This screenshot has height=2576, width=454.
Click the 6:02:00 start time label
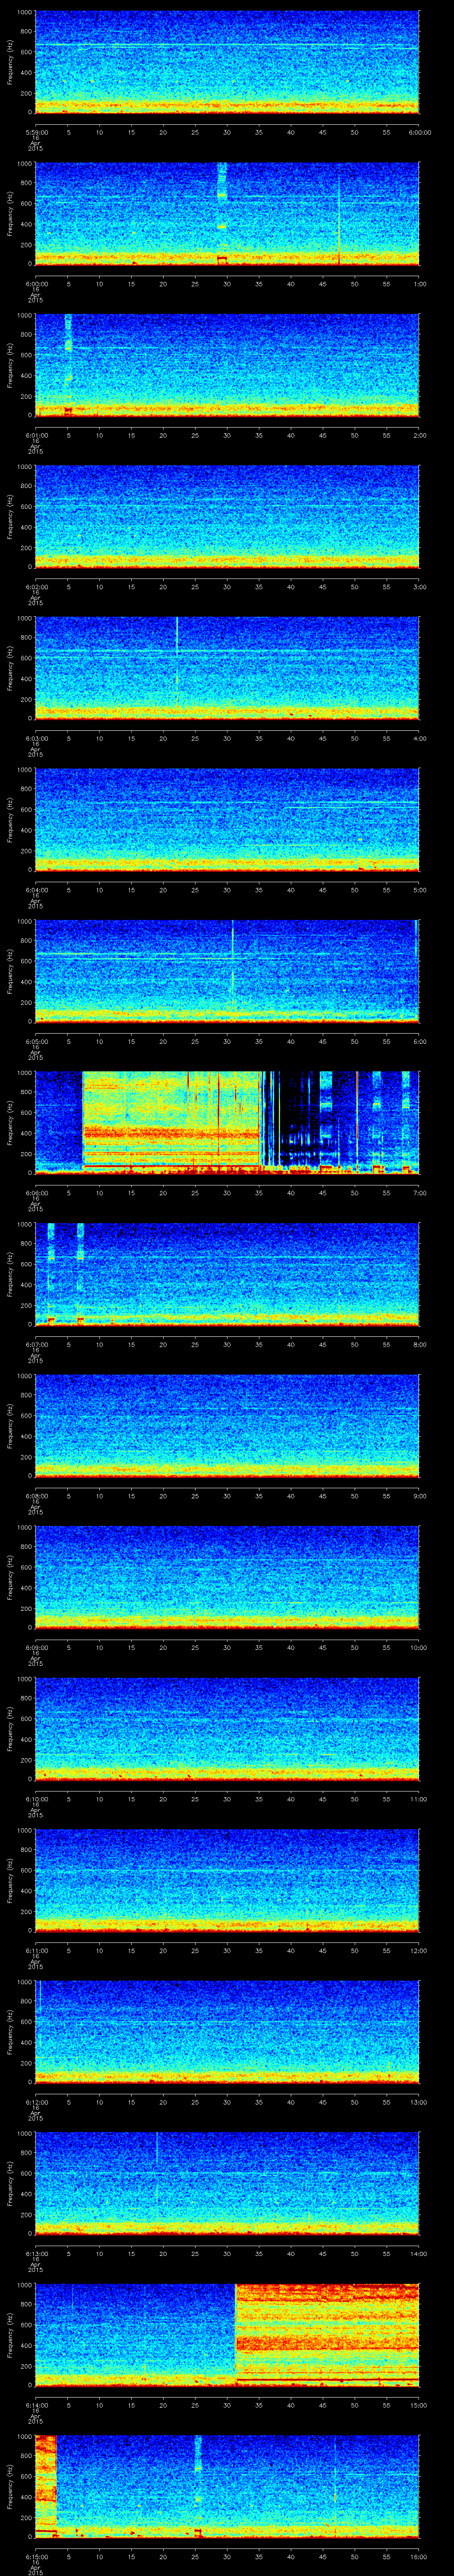36,586
